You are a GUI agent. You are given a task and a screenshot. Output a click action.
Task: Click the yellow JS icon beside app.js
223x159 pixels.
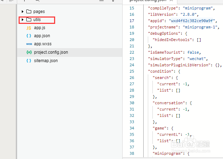[29, 28]
